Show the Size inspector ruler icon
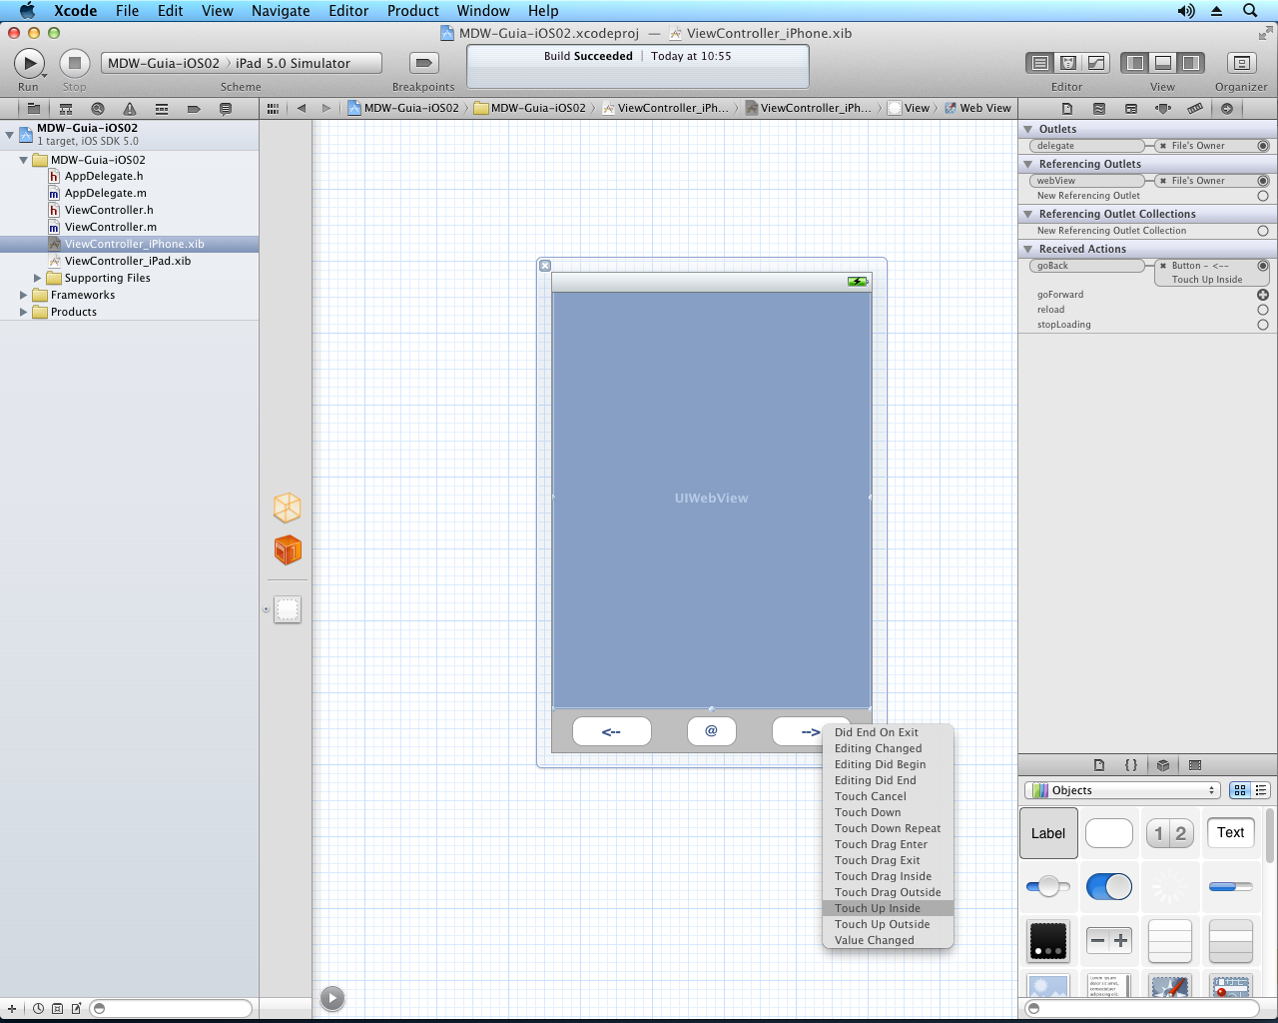Image resolution: width=1278 pixels, height=1023 pixels. pos(1195,108)
